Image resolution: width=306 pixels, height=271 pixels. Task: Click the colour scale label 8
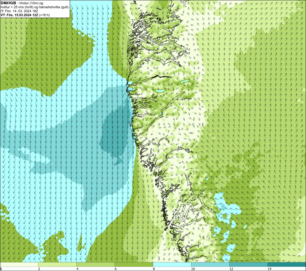[x=154, y=269]
